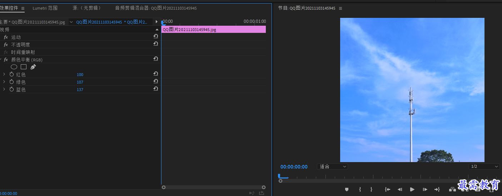Select the 不透明度 effect label

point(21,45)
